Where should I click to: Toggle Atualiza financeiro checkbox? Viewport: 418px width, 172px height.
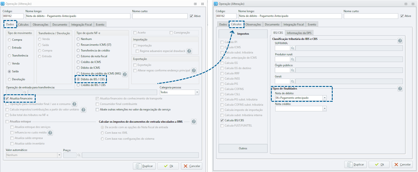click(7, 98)
